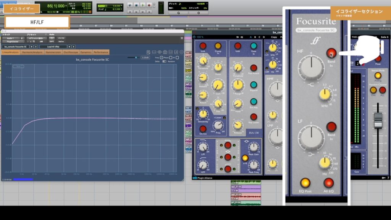Viewport: 391px width, 220px height.
Task: Toggle the EQ Post button
Action: 305,183
